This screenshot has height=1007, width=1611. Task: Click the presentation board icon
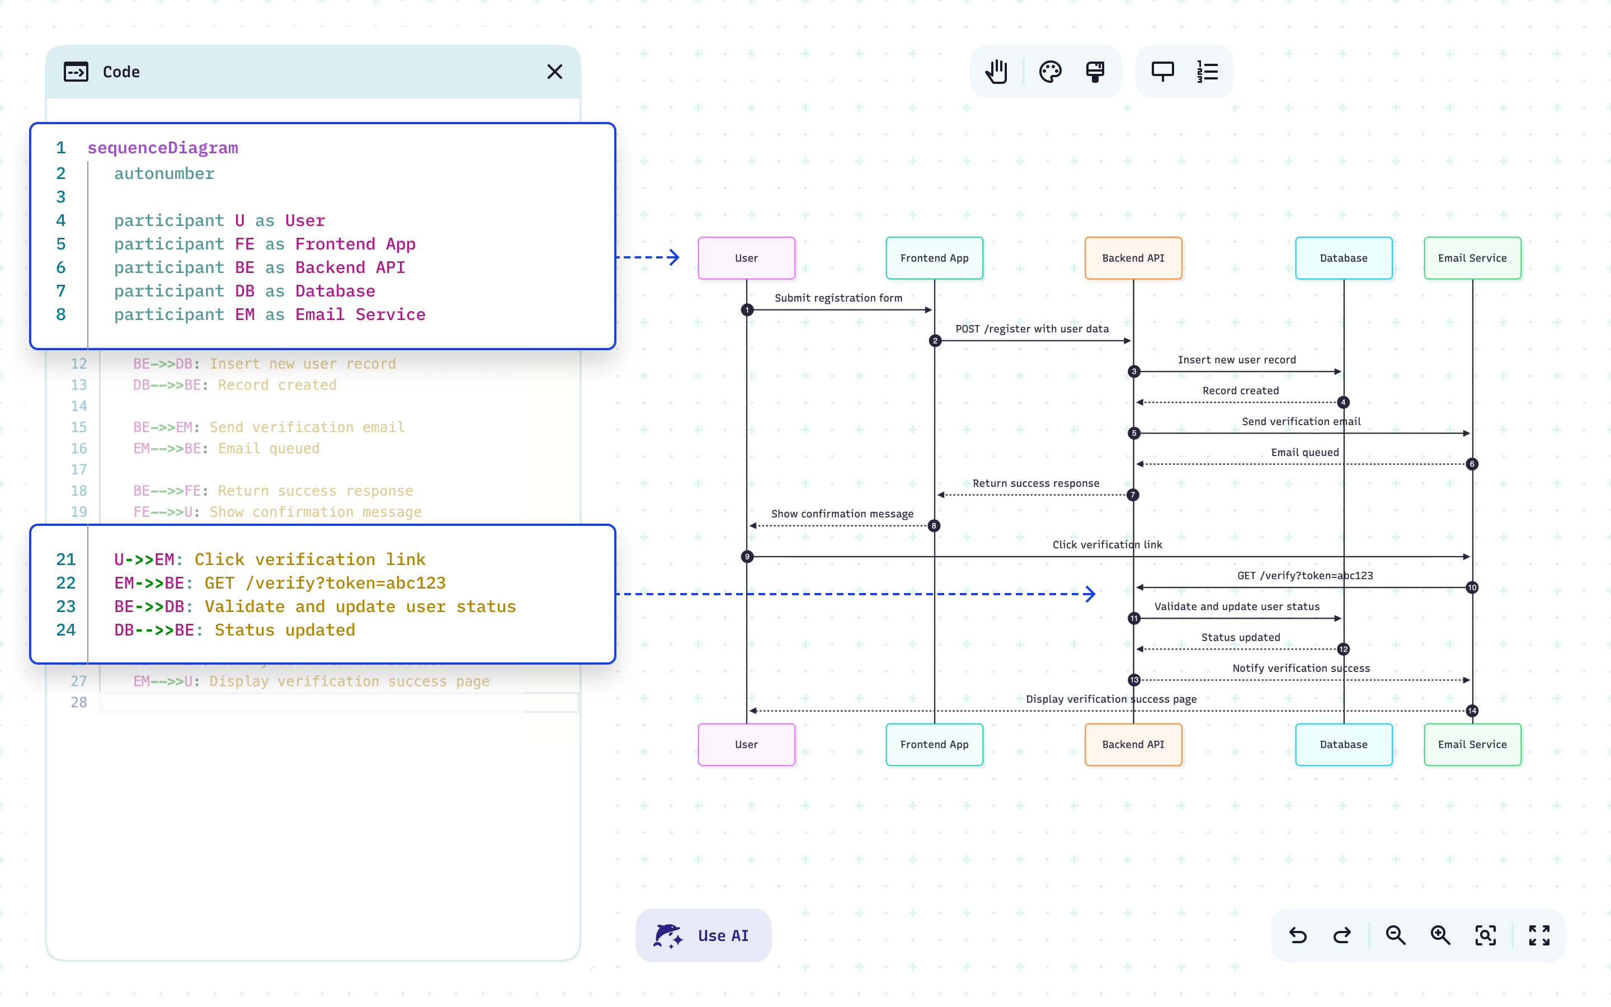click(1162, 71)
